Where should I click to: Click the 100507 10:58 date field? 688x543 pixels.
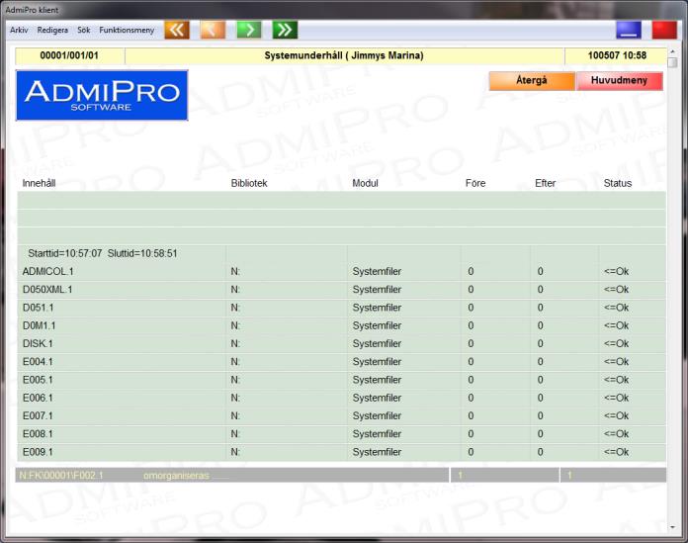point(617,55)
